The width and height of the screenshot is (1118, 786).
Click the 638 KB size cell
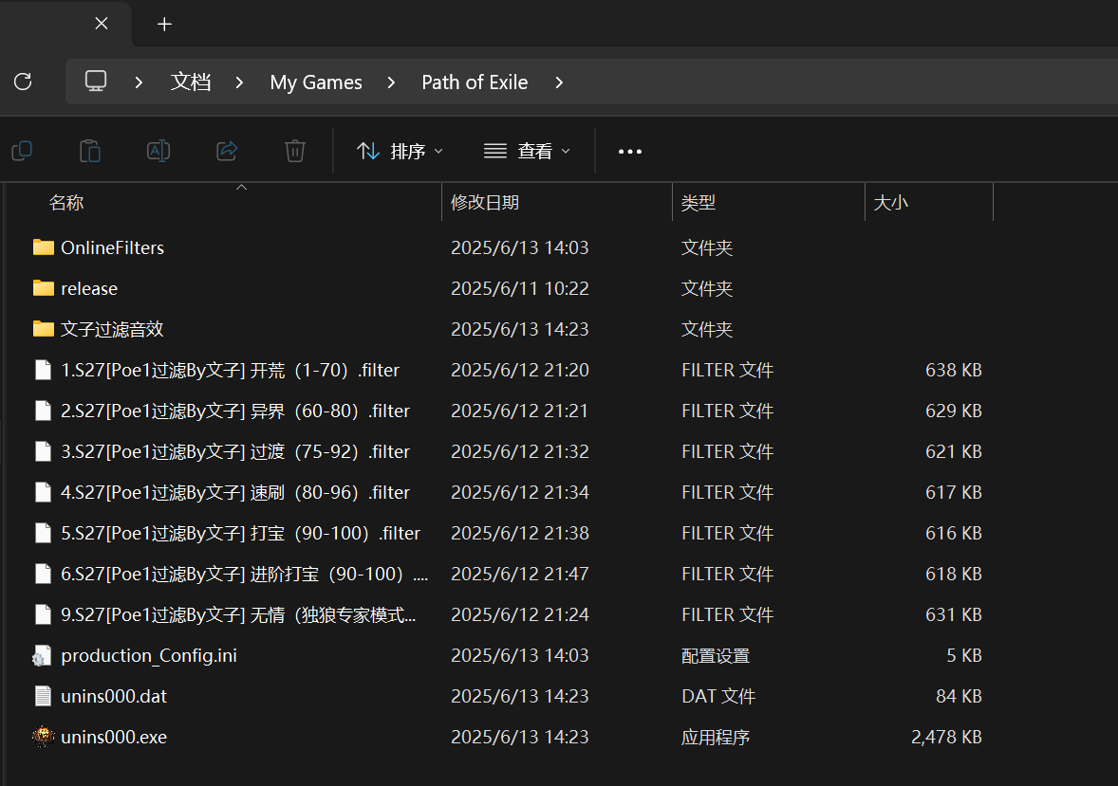(x=953, y=371)
